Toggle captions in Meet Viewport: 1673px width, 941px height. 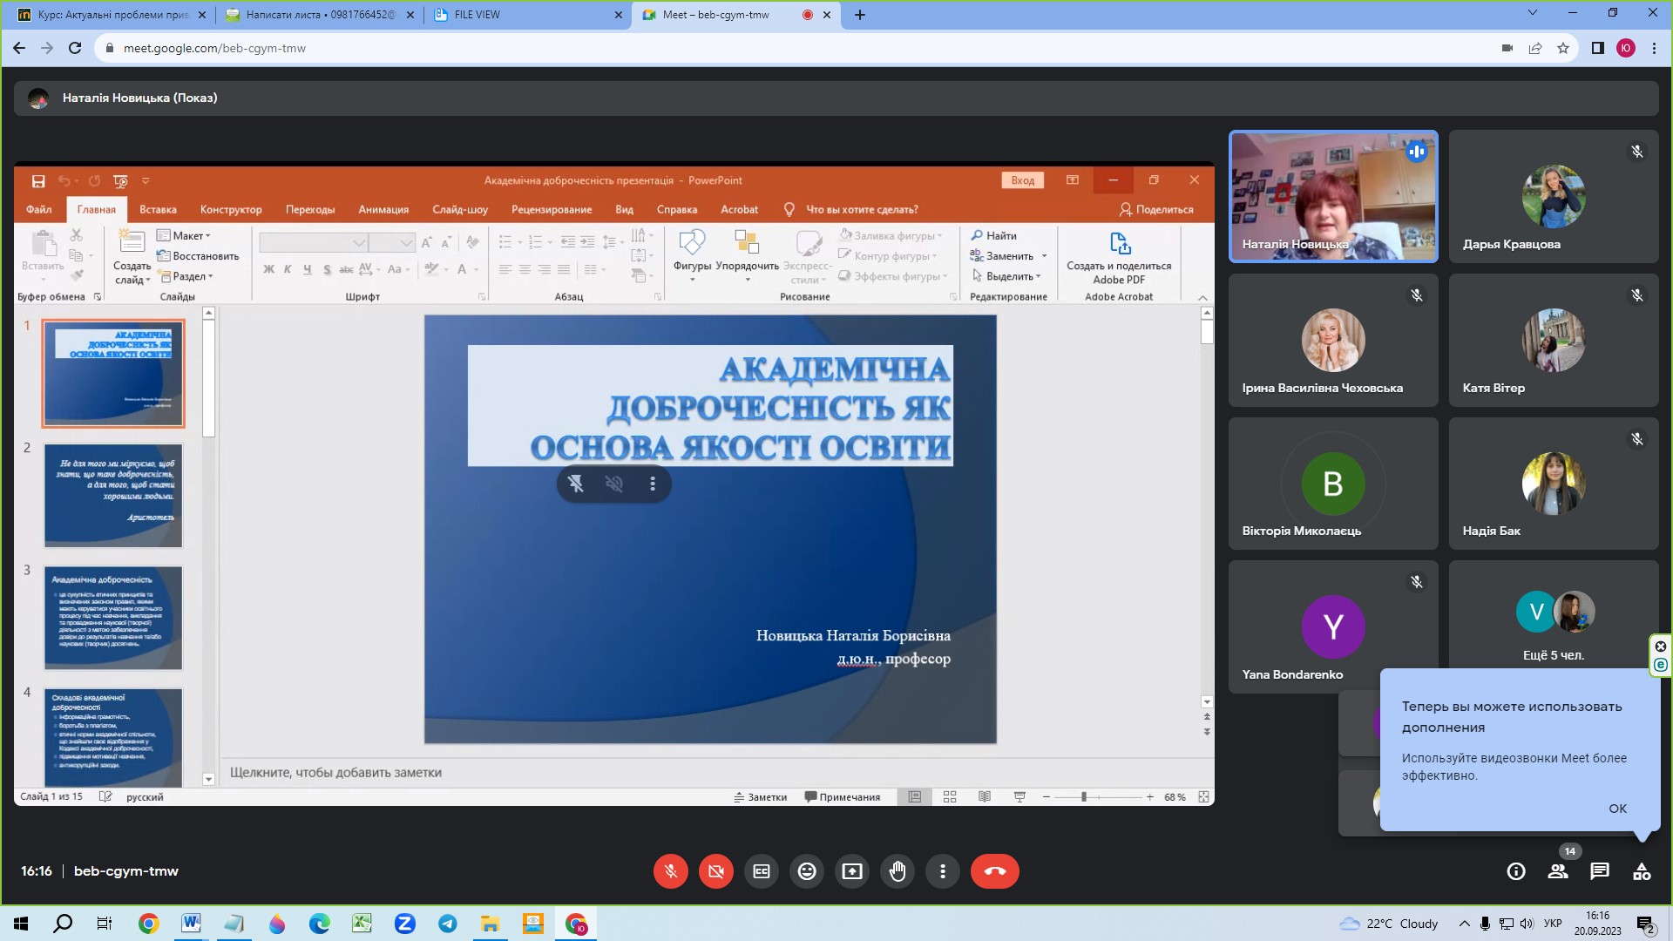(x=762, y=871)
